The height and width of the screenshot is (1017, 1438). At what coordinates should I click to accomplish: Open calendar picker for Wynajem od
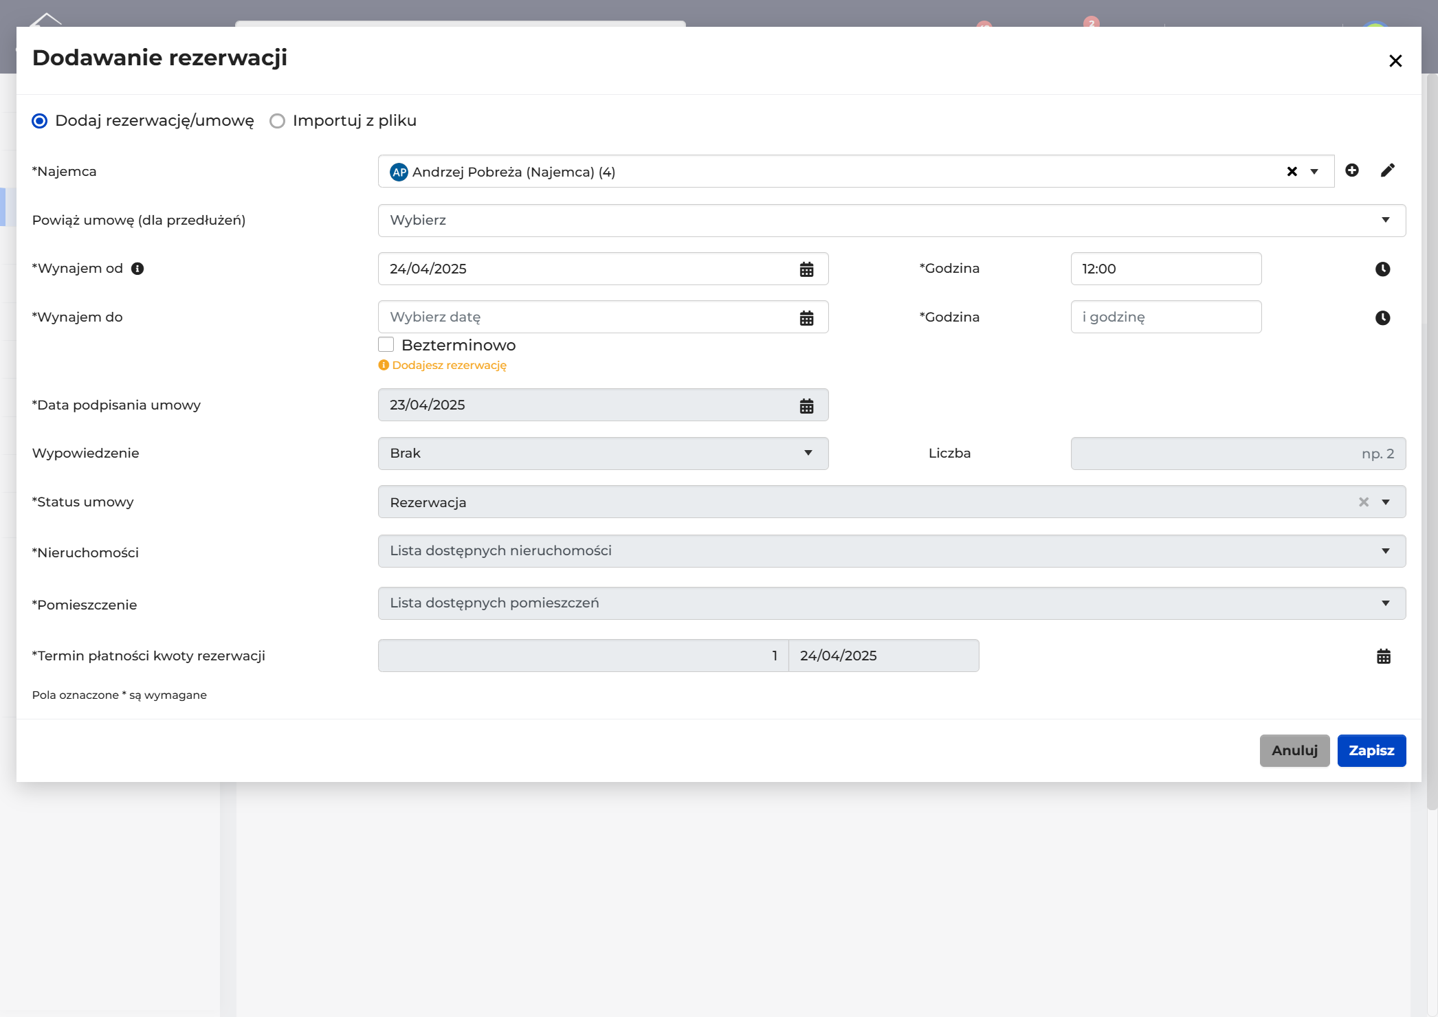pyautogui.click(x=807, y=269)
